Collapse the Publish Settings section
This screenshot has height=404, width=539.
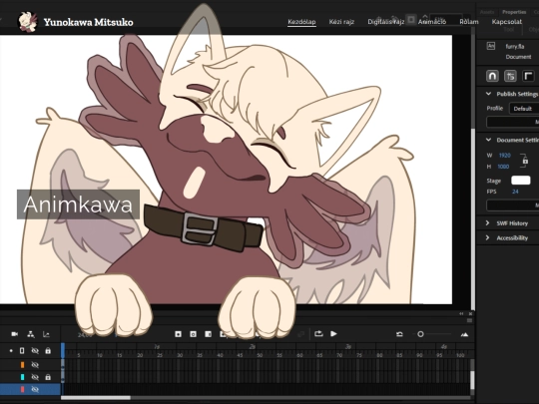coord(488,94)
